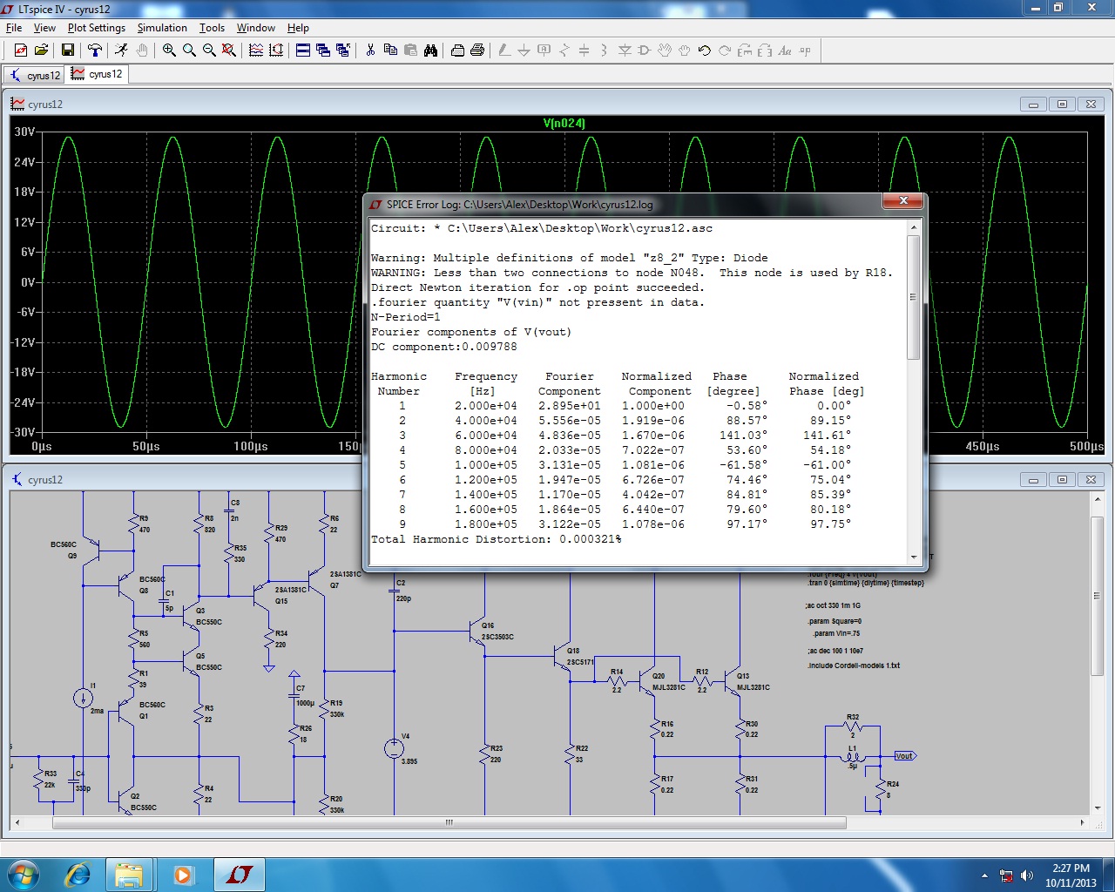Image resolution: width=1115 pixels, height=892 pixels.
Task: Click the I1 current source symbol
Action: [83, 698]
